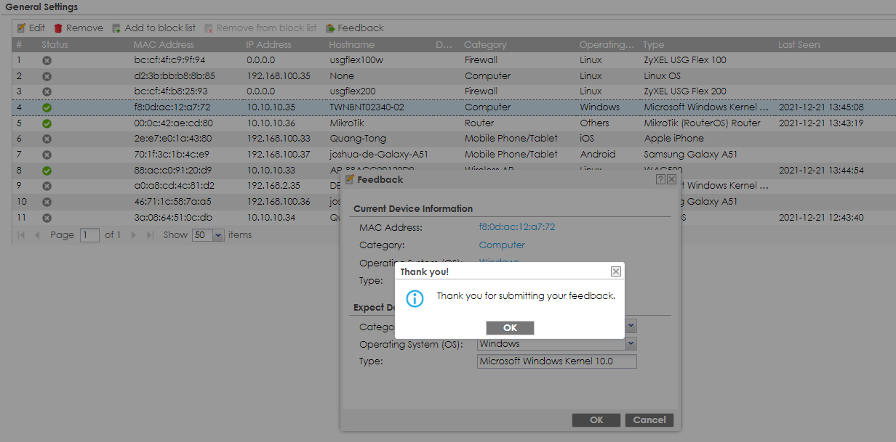The height and width of the screenshot is (442, 896).
Task: Sort by IP Address column header
Action: pos(268,45)
